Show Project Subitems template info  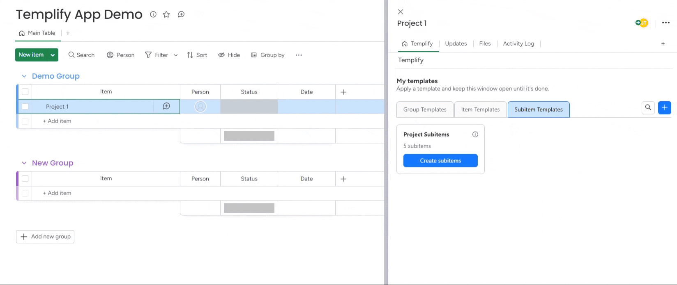(475, 135)
